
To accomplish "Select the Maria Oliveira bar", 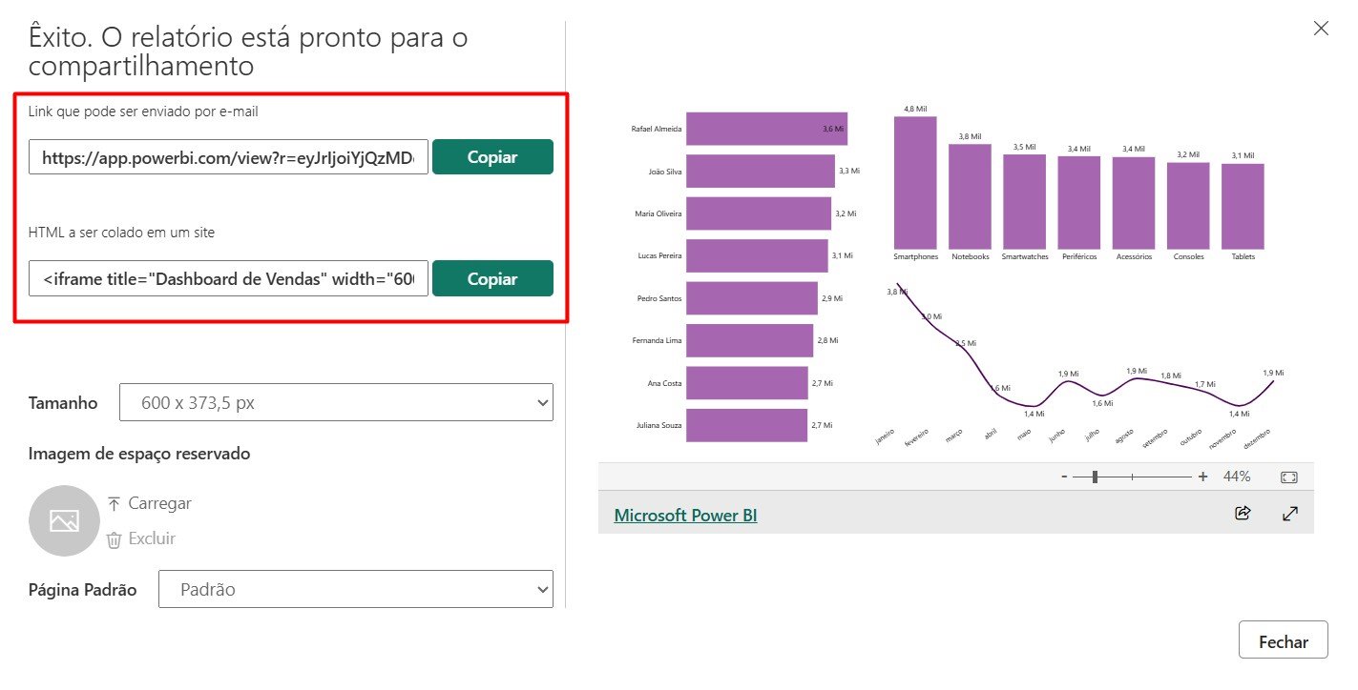I will [759, 213].
